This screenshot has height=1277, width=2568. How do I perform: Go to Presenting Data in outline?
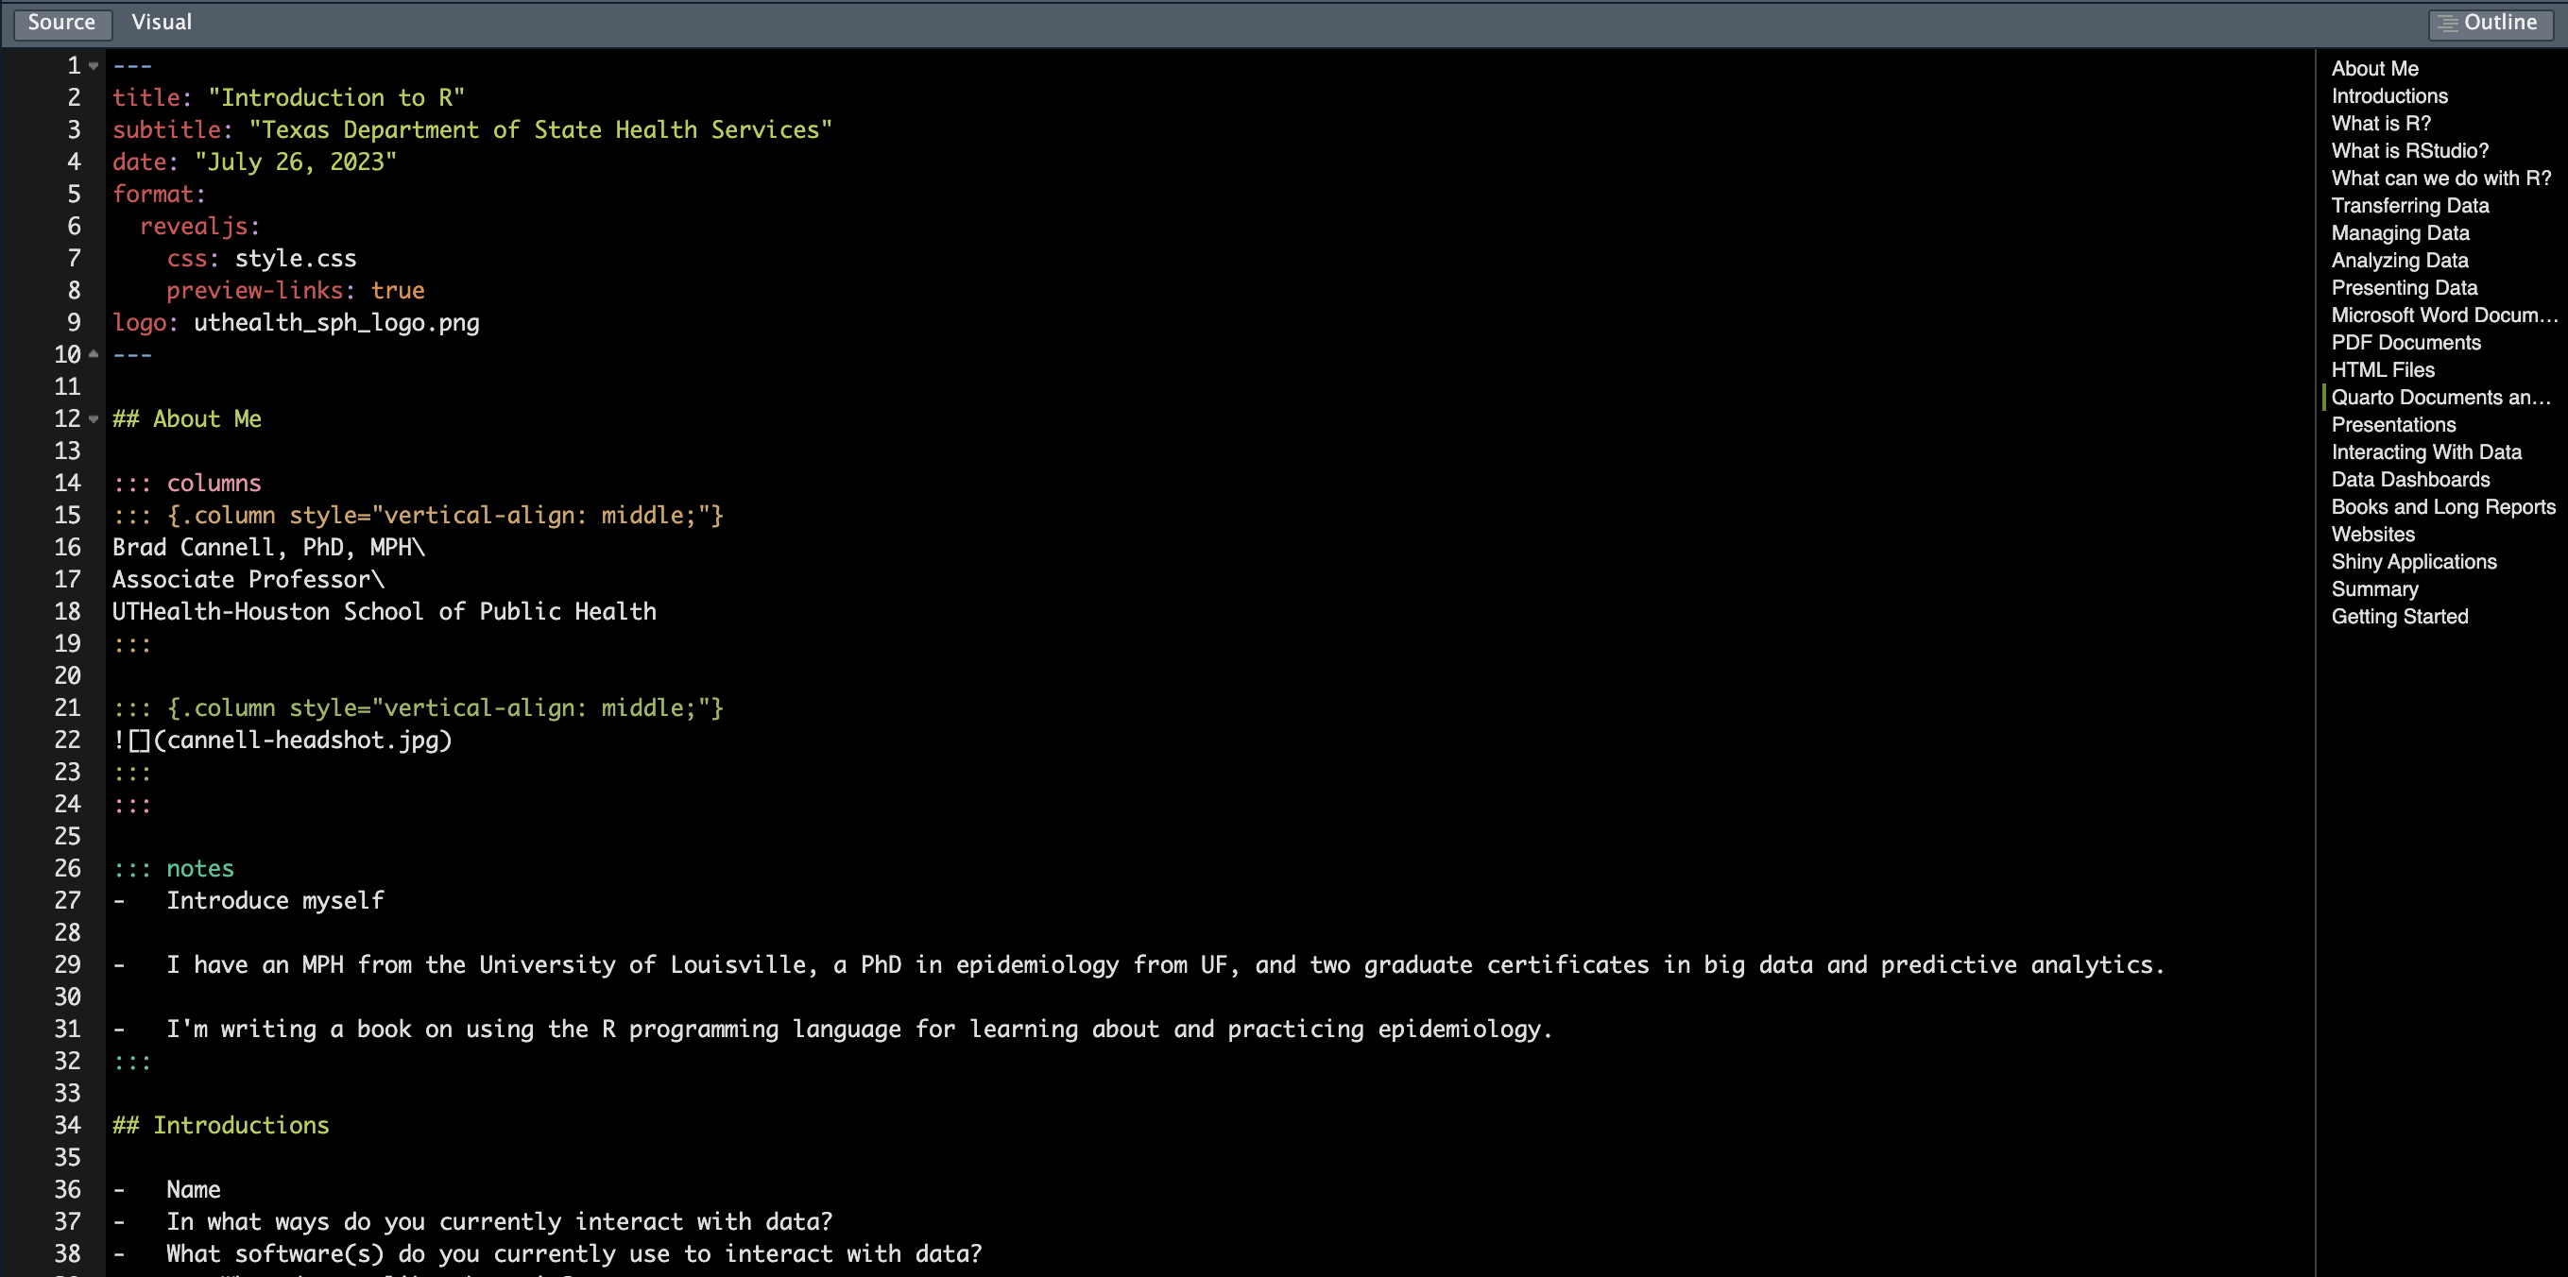pos(2403,287)
